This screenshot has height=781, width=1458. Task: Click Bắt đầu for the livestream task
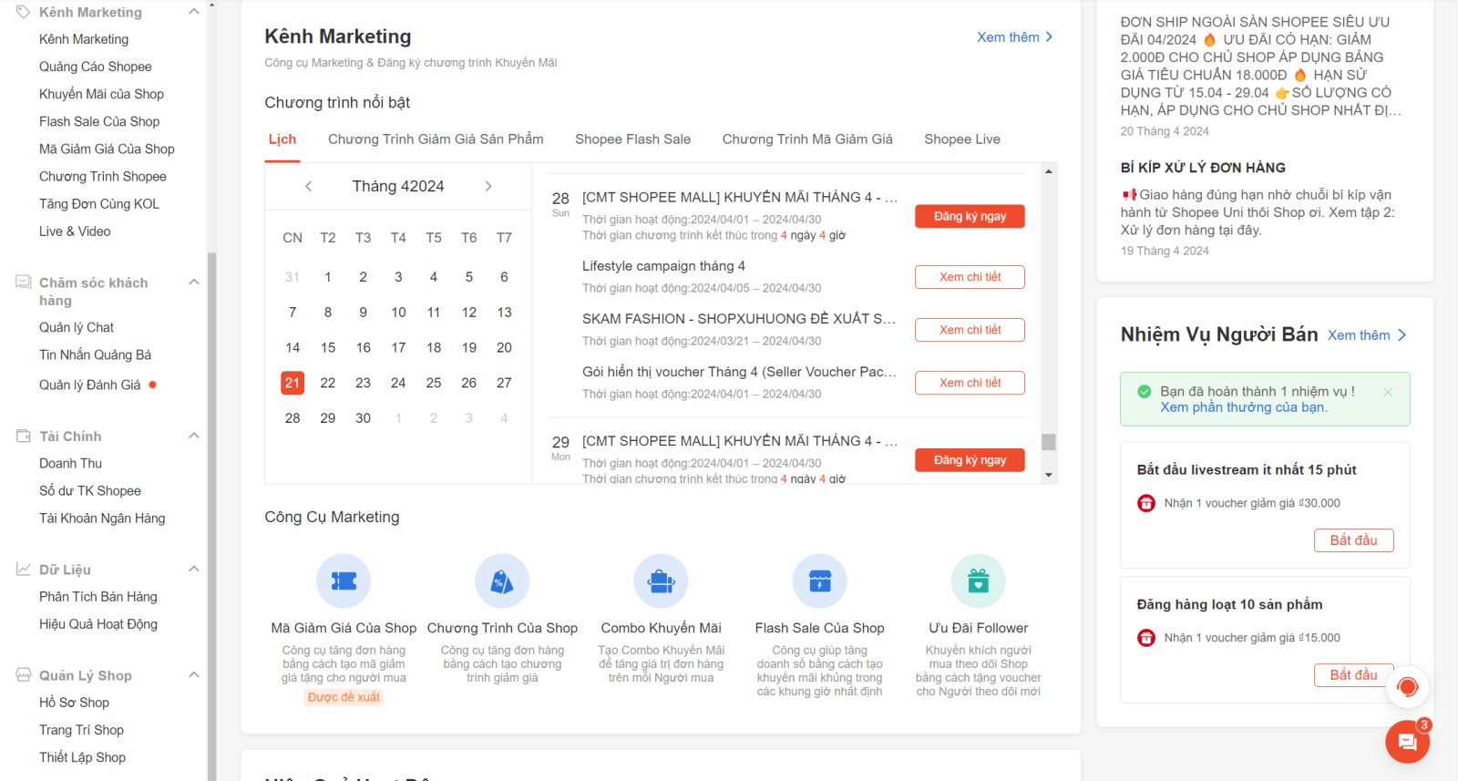click(1353, 540)
